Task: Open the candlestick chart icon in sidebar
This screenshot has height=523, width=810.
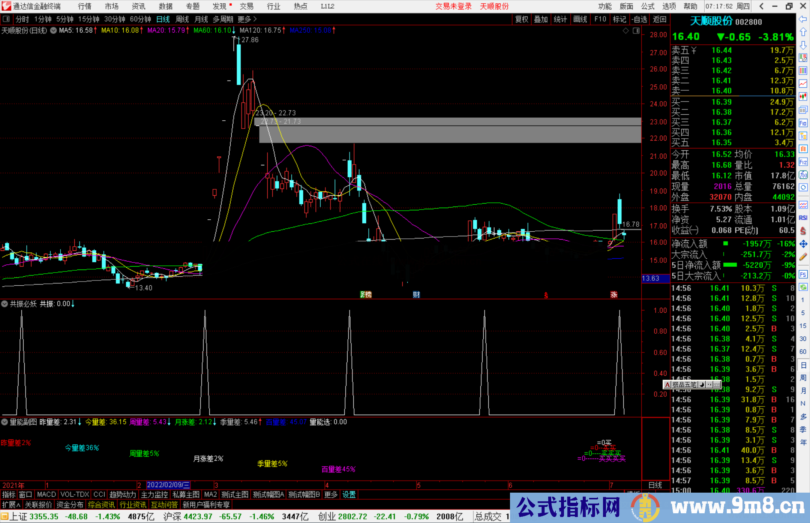Action: [x=803, y=97]
